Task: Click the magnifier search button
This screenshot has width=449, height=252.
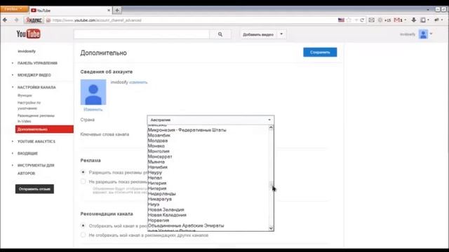Action: pyautogui.click(x=220, y=34)
